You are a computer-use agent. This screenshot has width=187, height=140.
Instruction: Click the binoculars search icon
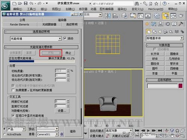pos(137,4)
